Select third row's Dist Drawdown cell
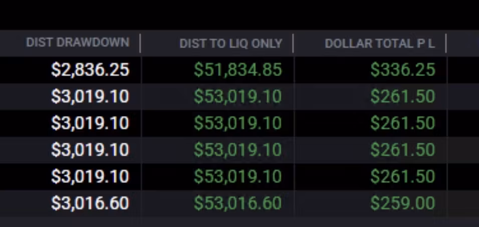 (x=90, y=123)
